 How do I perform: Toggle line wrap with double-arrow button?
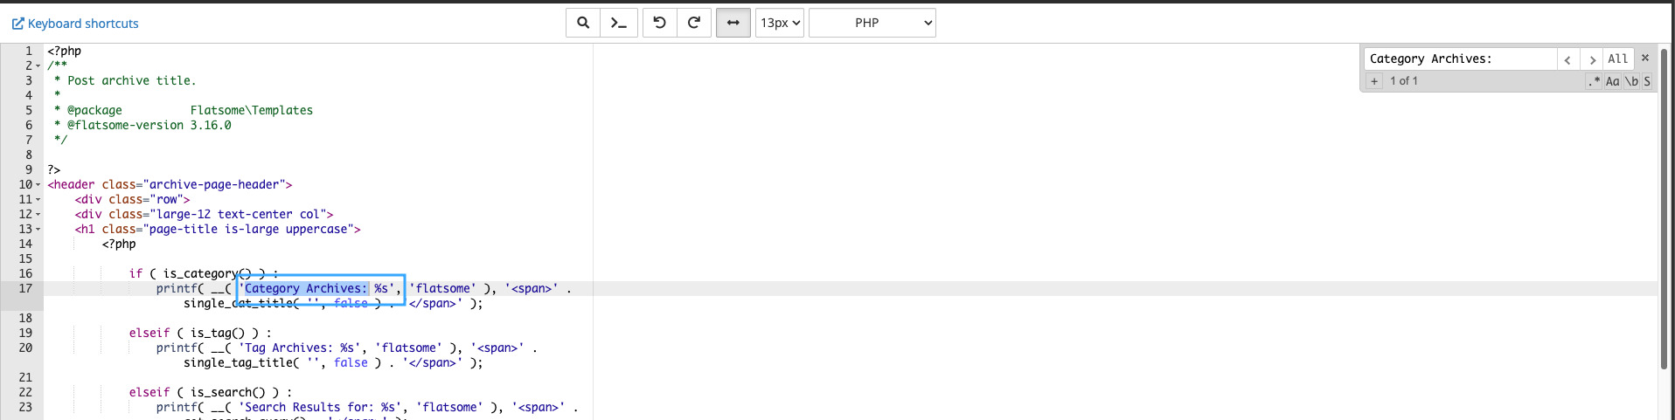click(x=733, y=23)
